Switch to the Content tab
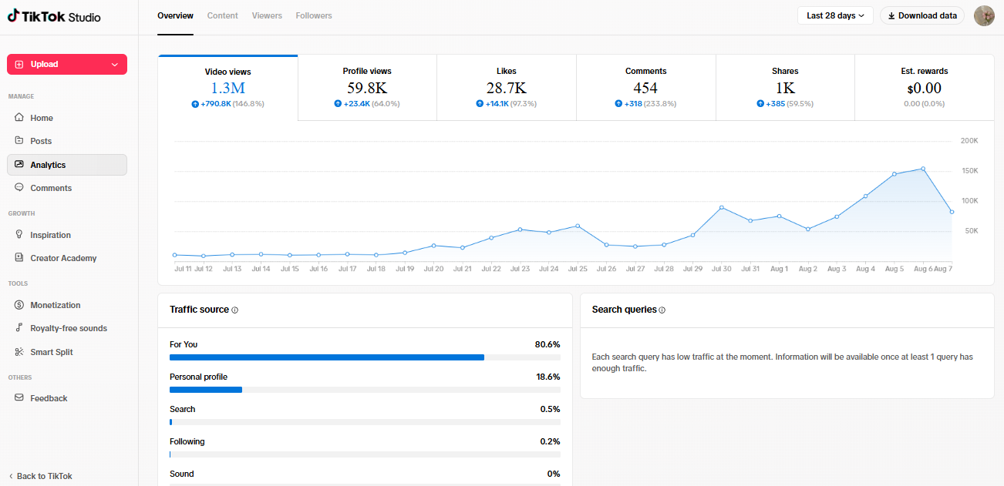This screenshot has height=486, width=1004. point(223,15)
